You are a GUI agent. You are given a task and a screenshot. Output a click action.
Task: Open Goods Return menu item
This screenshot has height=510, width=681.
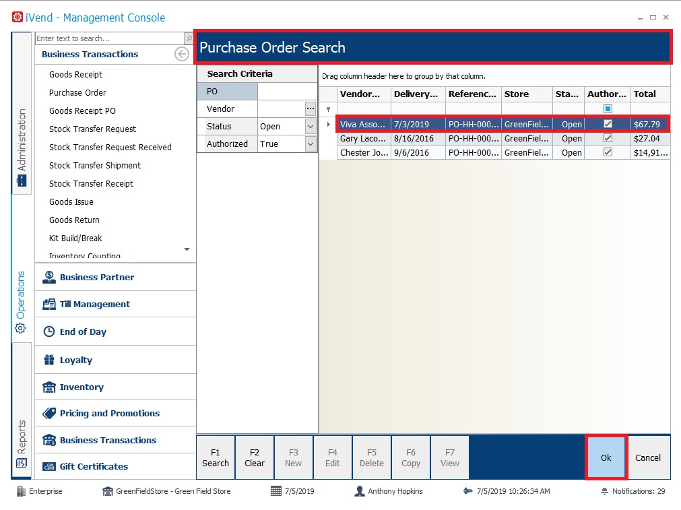coord(74,220)
